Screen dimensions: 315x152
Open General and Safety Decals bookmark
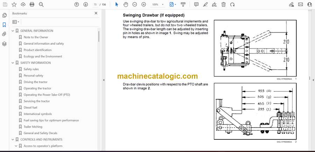[x=40, y=133]
